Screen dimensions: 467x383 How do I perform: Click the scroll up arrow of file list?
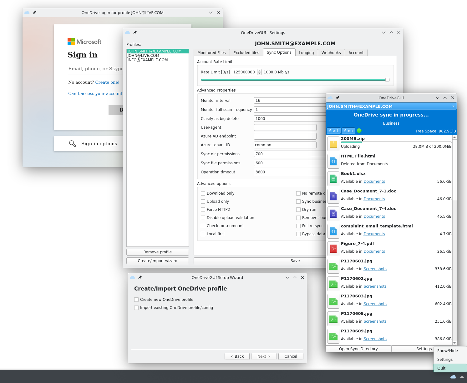coord(454,137)
